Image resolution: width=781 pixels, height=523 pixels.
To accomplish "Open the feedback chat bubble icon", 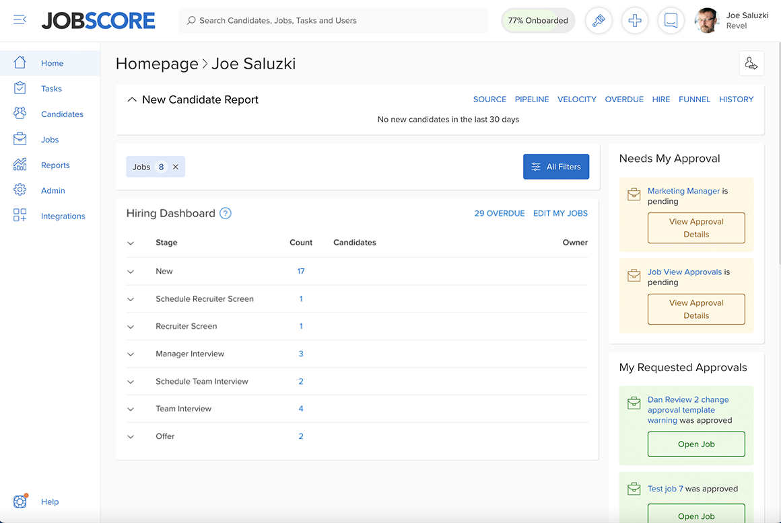I will coord(671,21).
